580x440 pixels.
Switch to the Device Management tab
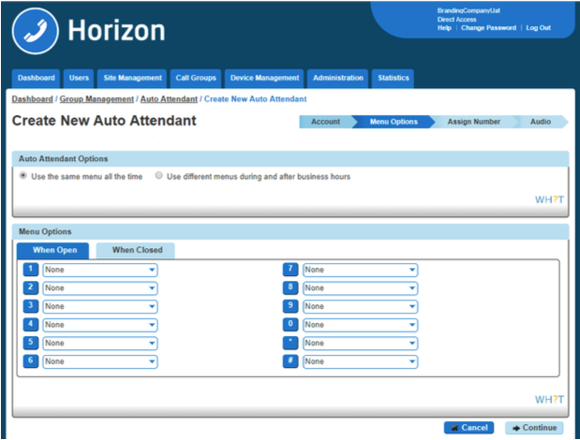click(x=264, y=79)
